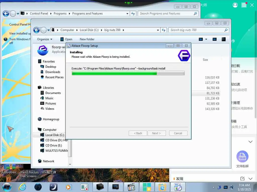
Task: Open the change view dropdown arrow
Action: (206, 39)
